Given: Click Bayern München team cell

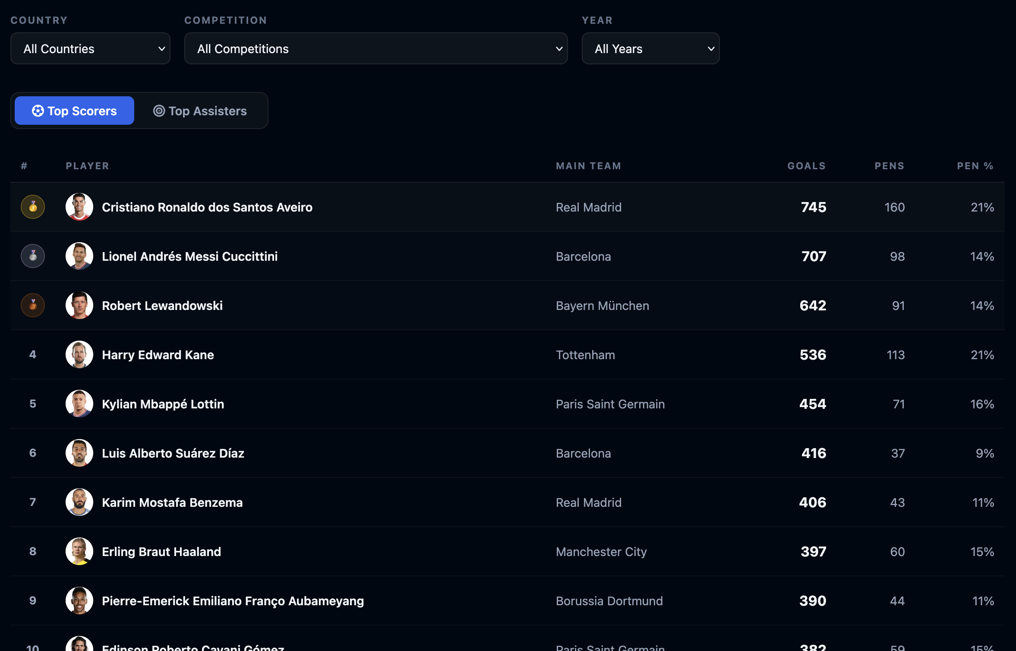Looking at the screenshot, I should click(x=603, y=306).
